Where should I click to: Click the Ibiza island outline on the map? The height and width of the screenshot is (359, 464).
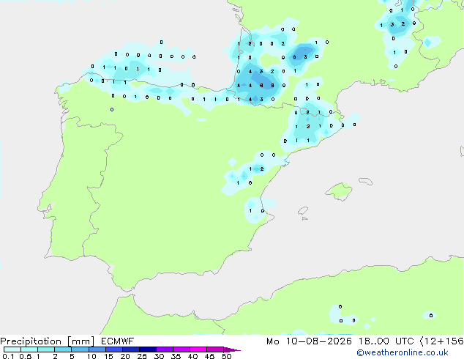coord(303,211)
